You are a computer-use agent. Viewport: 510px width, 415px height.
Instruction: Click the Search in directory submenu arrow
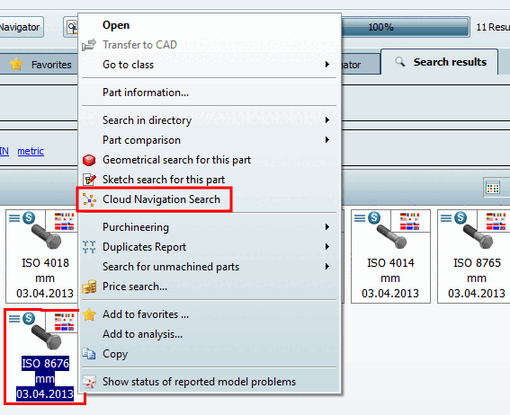point(327,120)
